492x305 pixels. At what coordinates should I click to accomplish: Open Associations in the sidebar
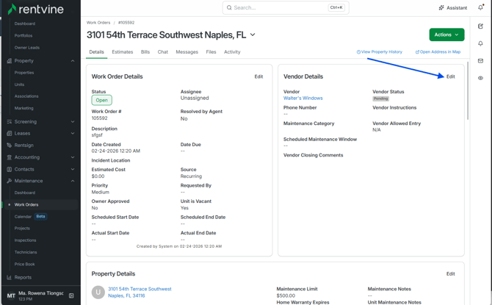(26, 96)
